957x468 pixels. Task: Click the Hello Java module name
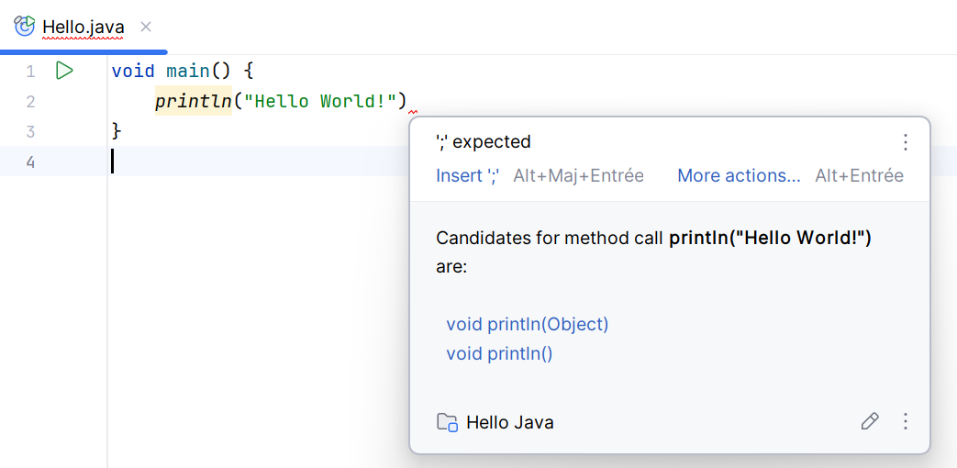click(510, 422)
